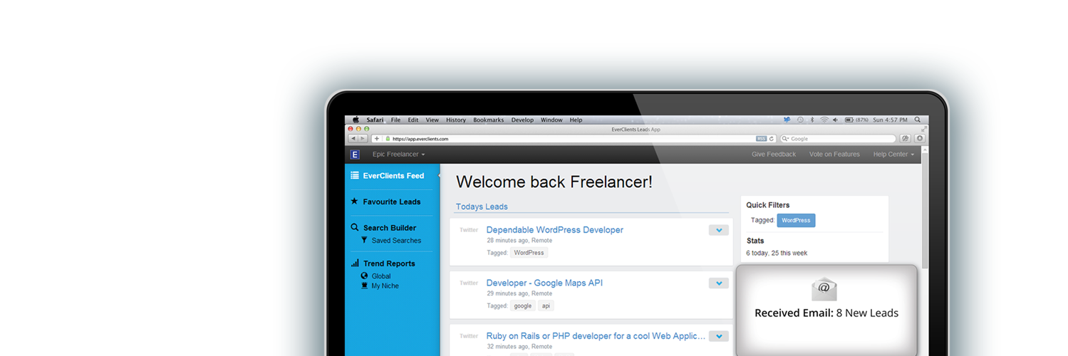This screenshot has width=1068, height=356.
Task: Open Trend Reports in sidebar
Action: coord(389,263)
